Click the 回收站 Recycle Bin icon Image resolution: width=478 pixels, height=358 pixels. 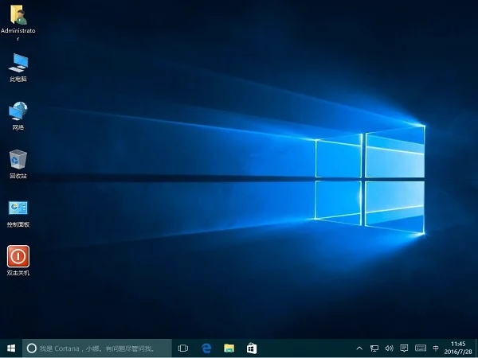pos(18,160)
